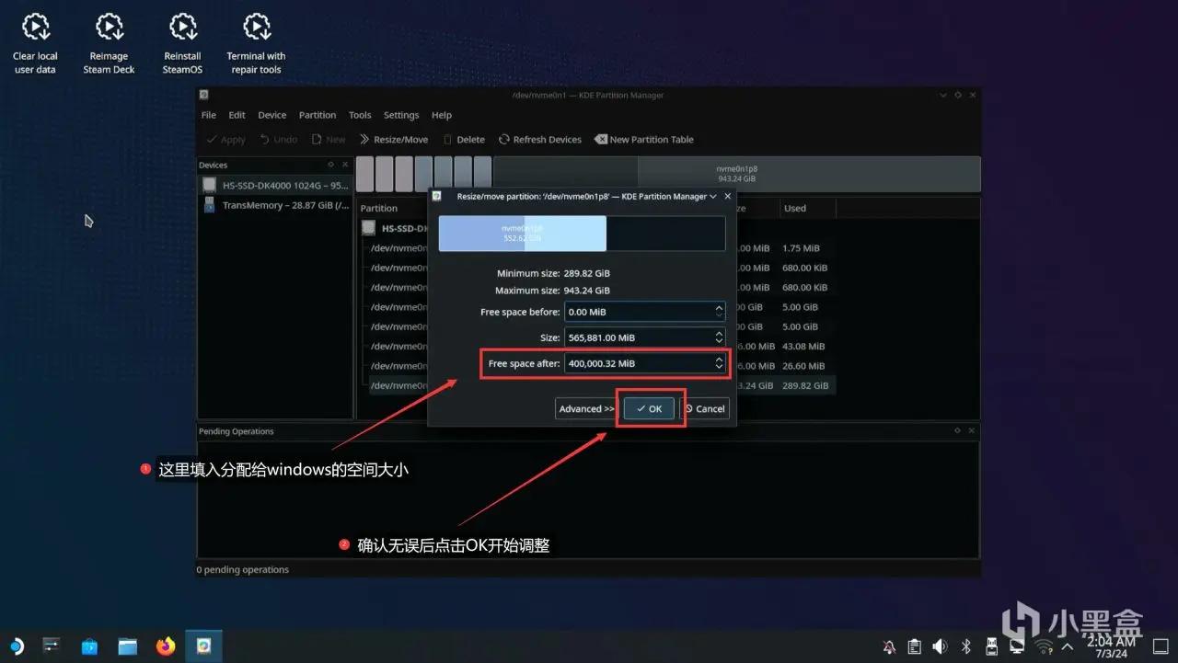Open the Help menu

(442, 115)
